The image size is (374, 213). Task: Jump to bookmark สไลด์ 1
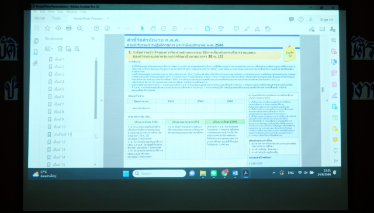tap(60, 59)
